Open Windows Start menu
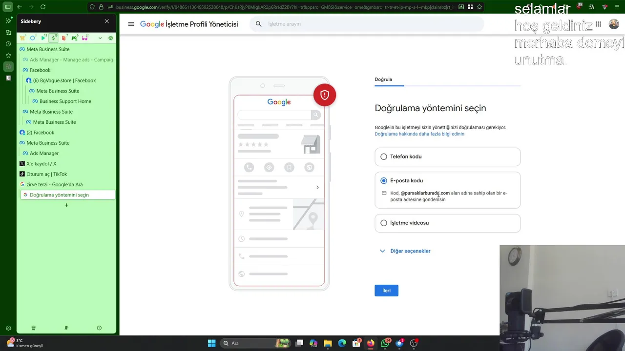The width and height of the screenshot is (625, 351). click(211, 343)
